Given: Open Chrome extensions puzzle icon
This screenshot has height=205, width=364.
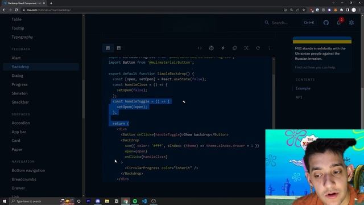Looking at the screenshot, I should (341, 10).
